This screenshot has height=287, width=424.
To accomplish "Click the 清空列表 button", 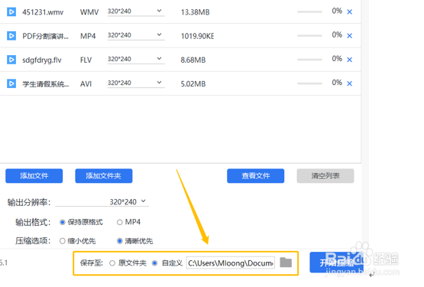I will (x=325, y=176).
